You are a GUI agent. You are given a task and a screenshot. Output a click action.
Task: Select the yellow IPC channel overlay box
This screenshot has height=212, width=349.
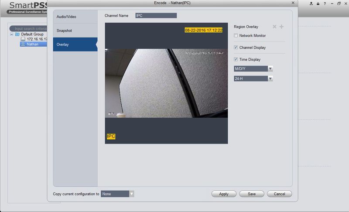click(x=111, y=136)
